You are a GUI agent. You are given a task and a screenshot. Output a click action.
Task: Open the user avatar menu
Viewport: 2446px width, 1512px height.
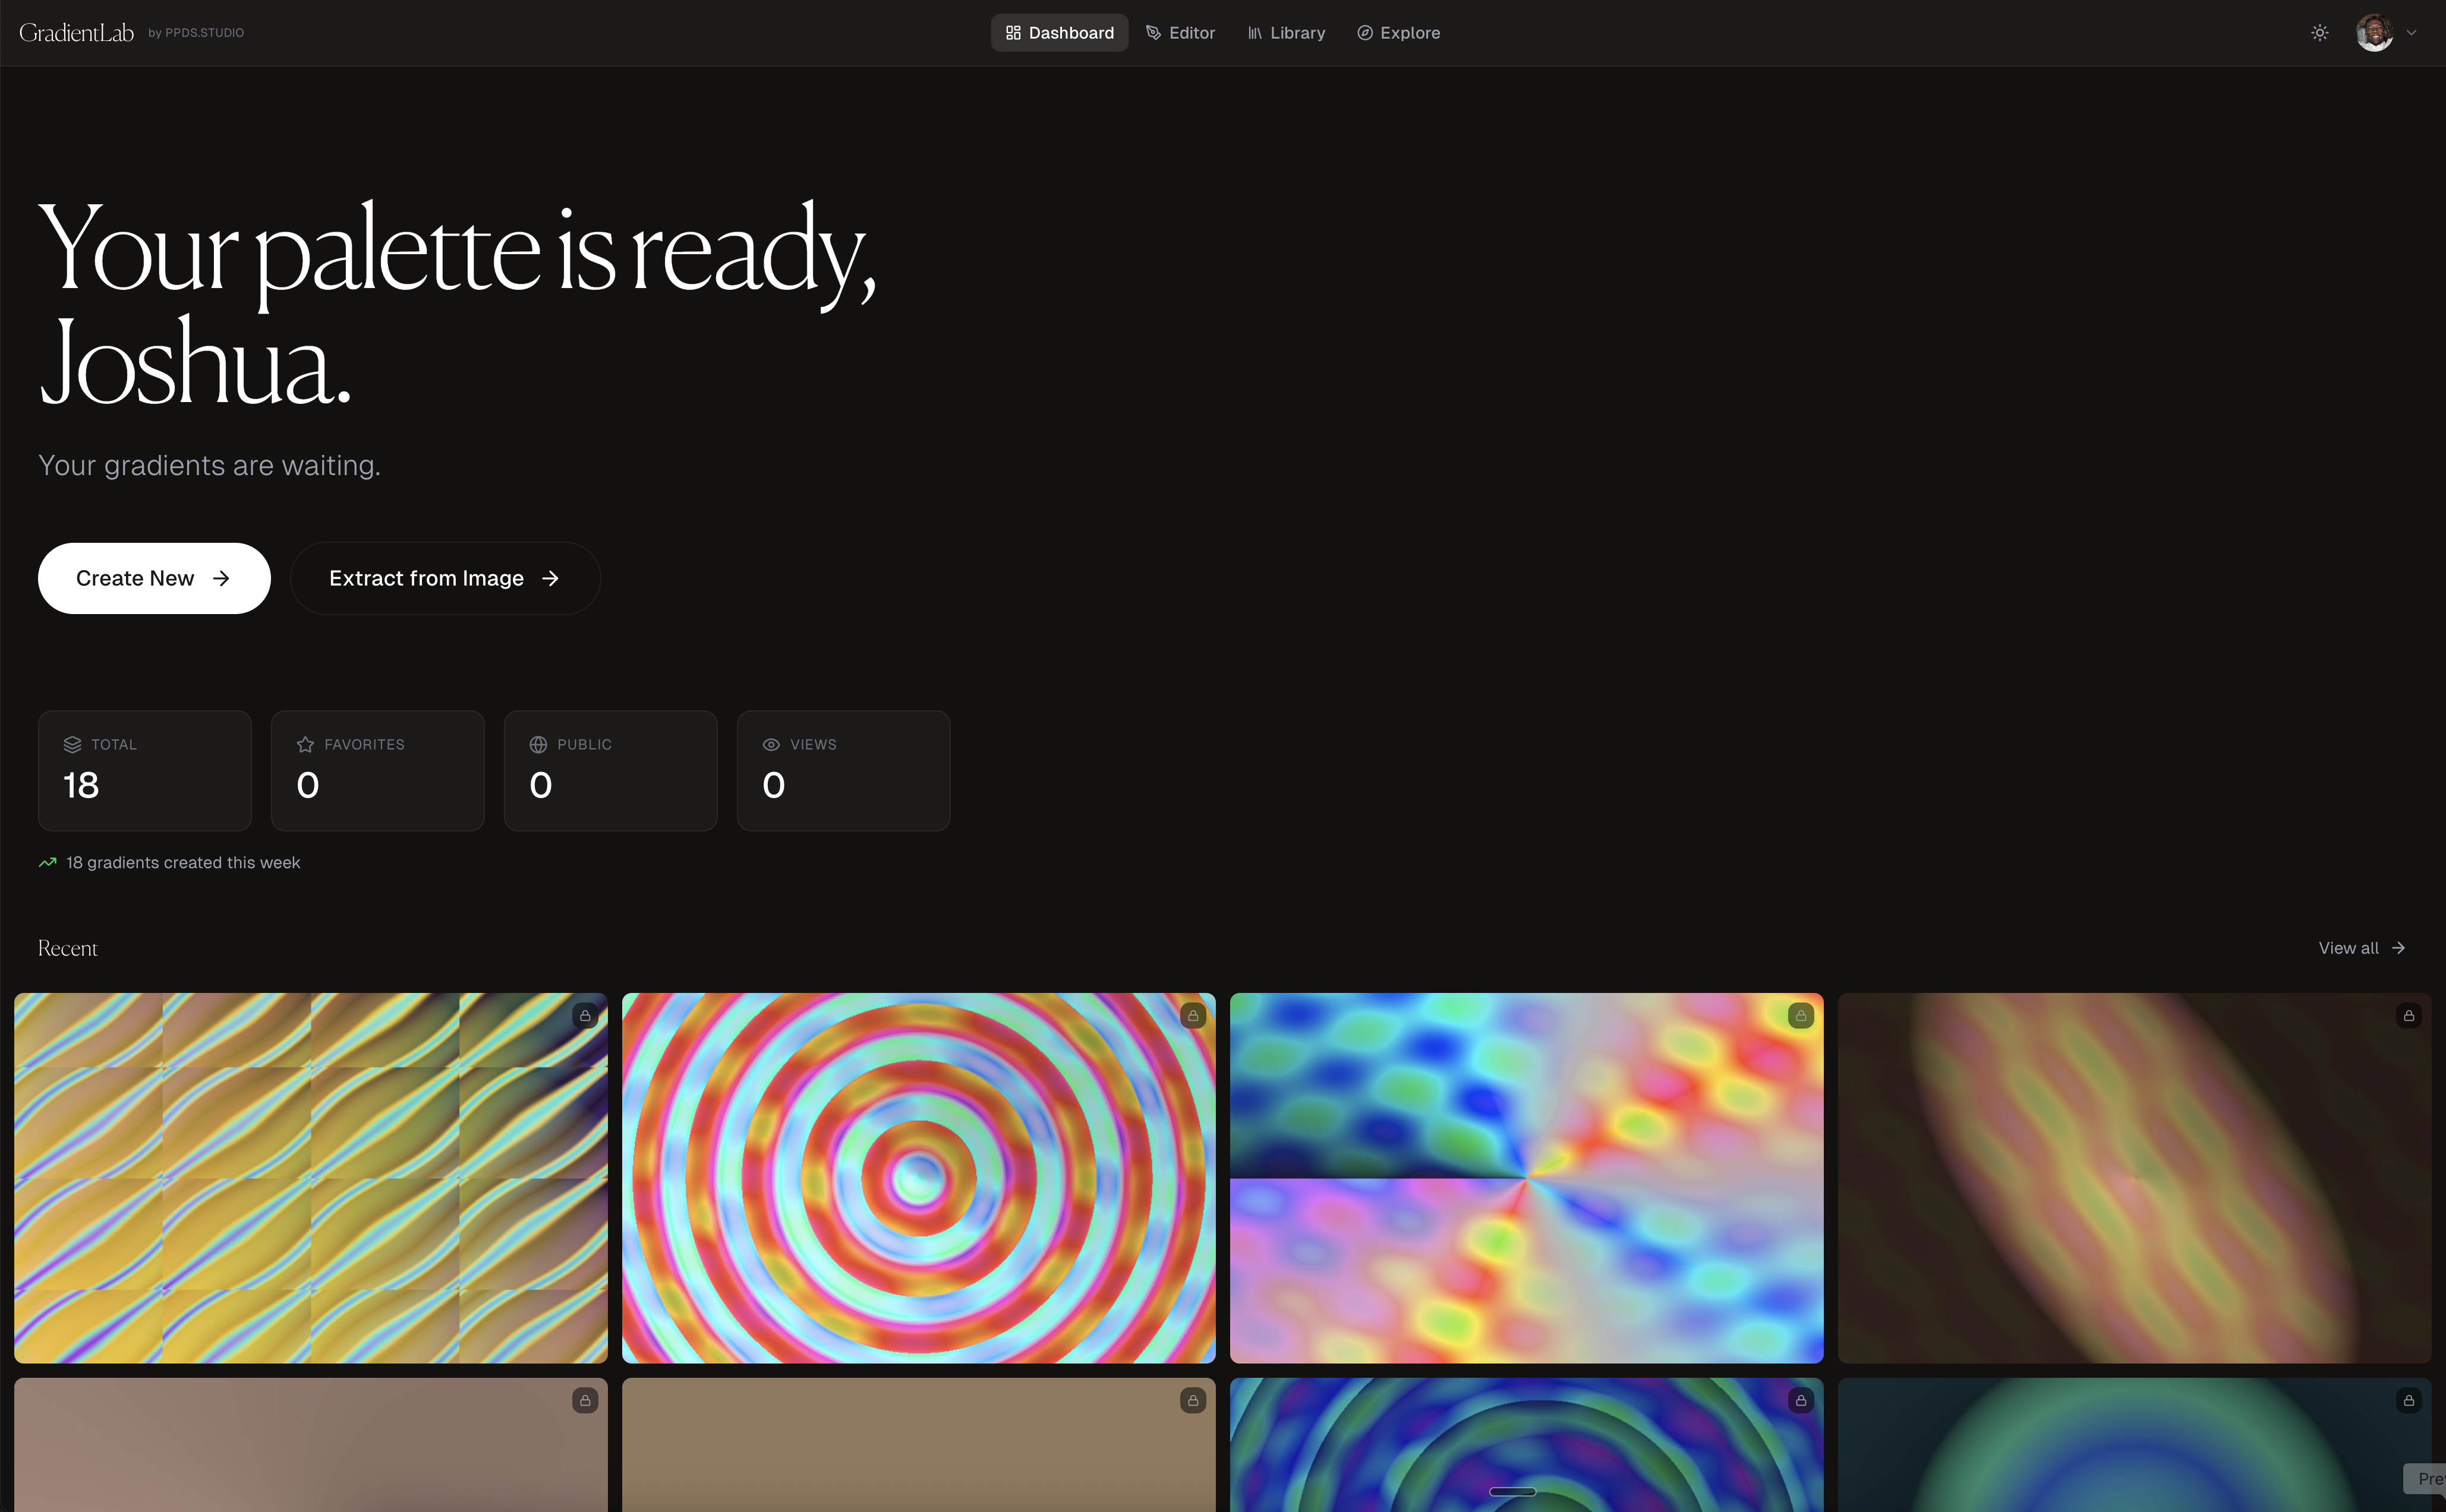pos(2373,32)
